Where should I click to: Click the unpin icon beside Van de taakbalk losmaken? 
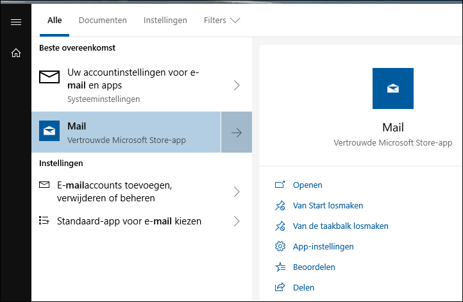[280, 226]
